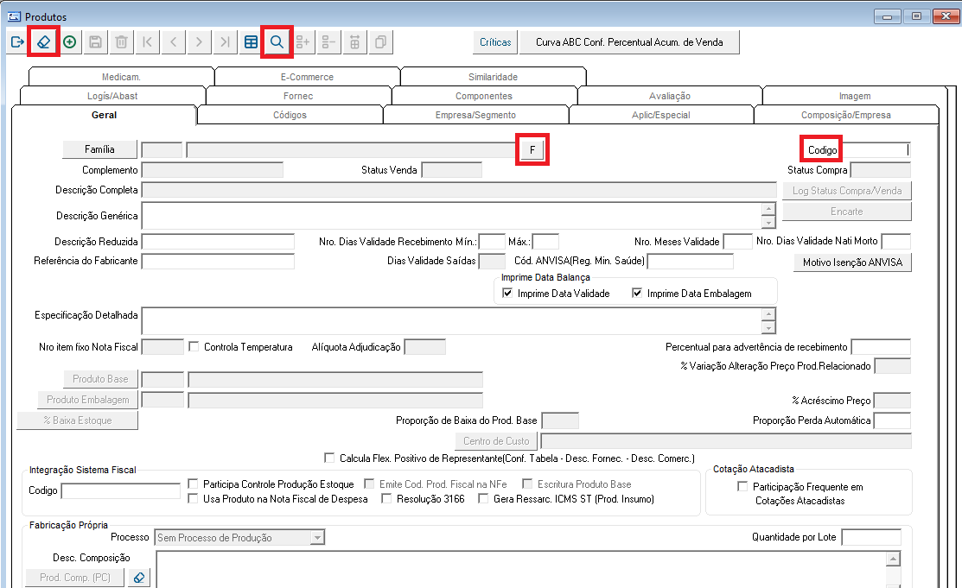The image size is (962, 588).
Task: Switch to the Avaliação tab
Action: (x=669, y=96)
